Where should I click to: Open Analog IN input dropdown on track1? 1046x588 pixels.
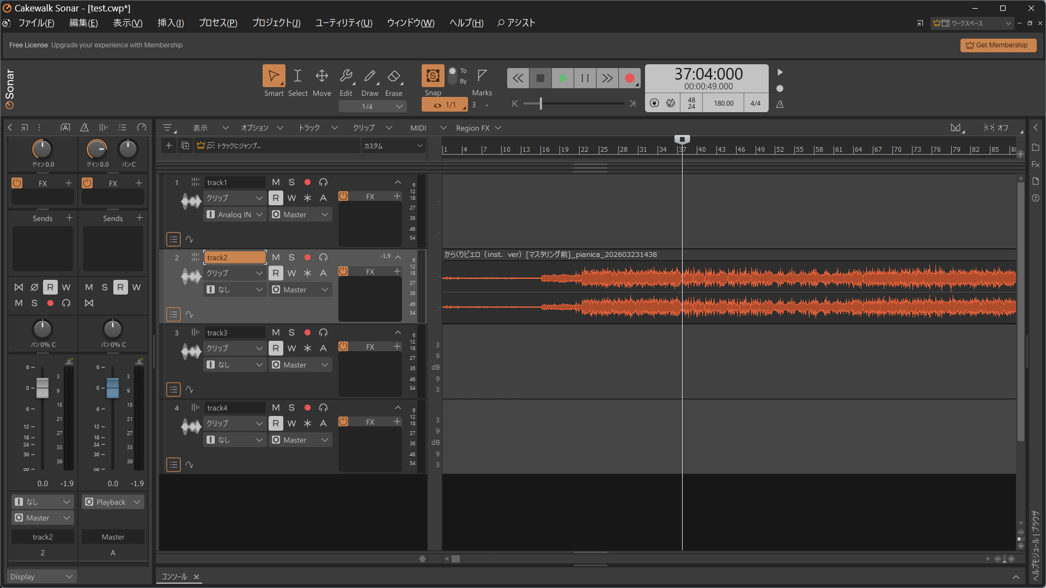coord(235,215)
